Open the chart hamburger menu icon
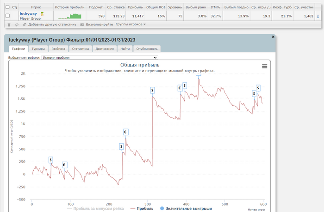Image resolution: width=324 pixels, height=212 pixels. pos(264,66)
